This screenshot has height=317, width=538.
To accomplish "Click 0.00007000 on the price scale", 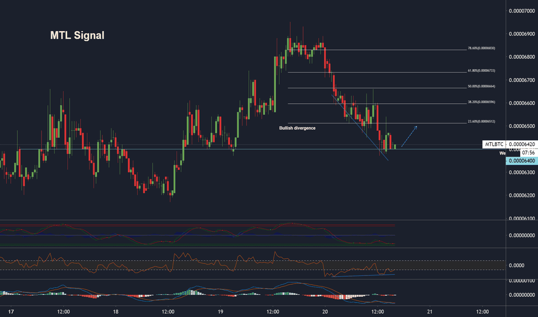I will click(521, 11).
